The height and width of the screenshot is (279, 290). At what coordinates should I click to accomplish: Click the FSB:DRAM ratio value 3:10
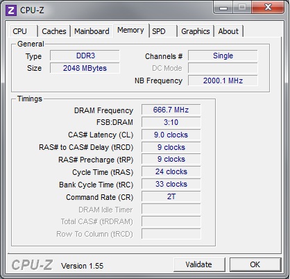pyautogui.click(x=171, y=122)
